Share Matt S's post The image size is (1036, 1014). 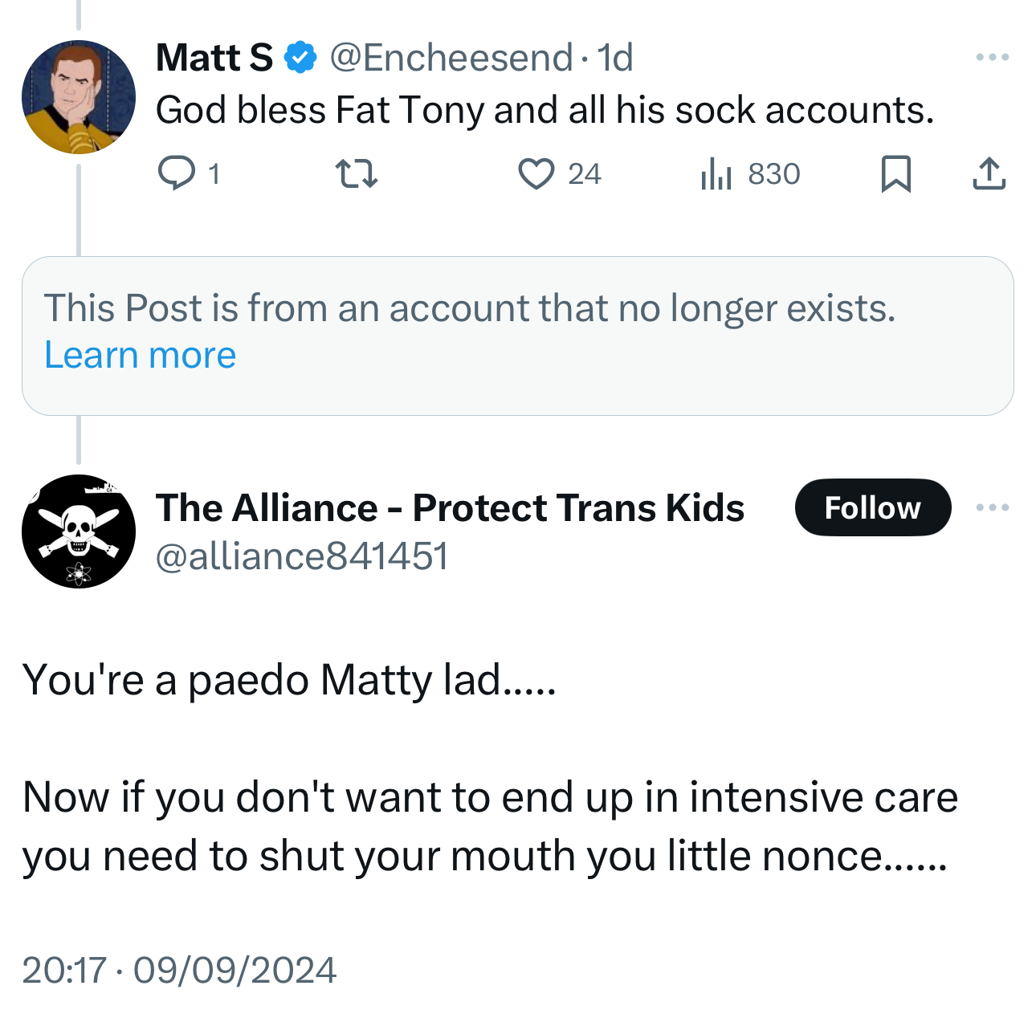989,173
